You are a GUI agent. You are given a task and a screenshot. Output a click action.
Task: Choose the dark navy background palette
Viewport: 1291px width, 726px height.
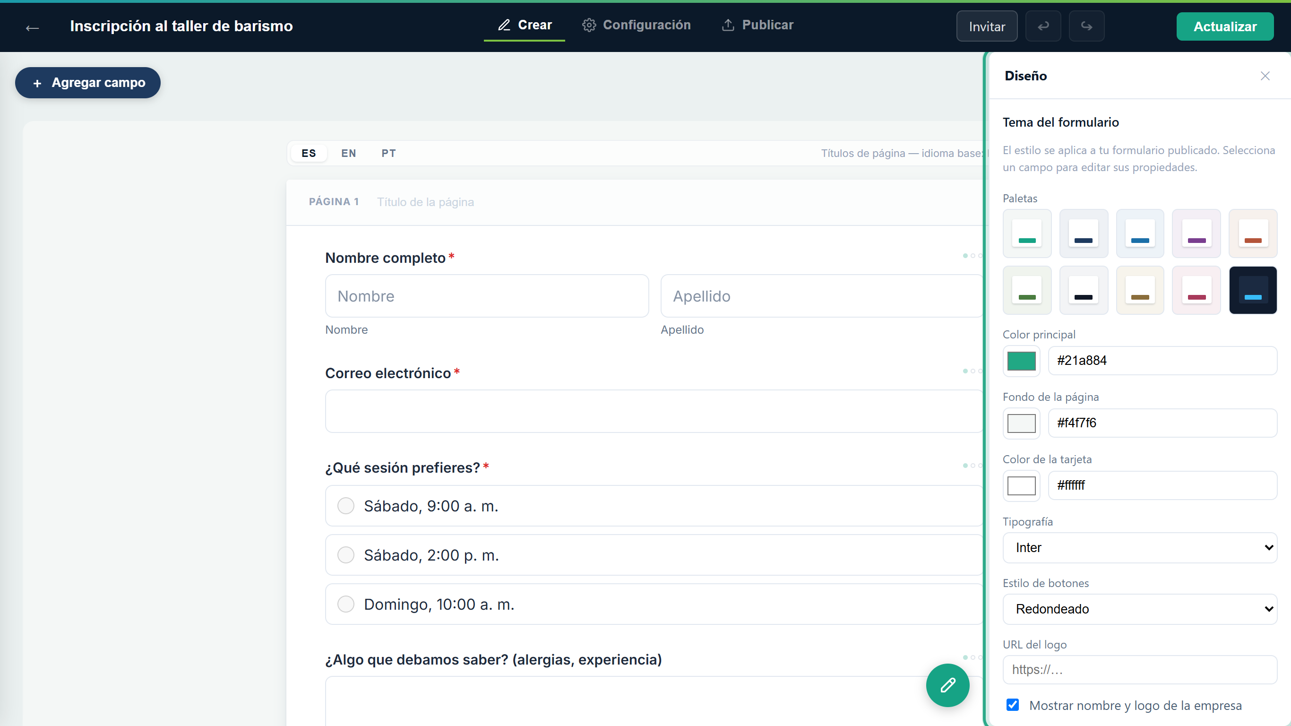(x=1252, y=290)
